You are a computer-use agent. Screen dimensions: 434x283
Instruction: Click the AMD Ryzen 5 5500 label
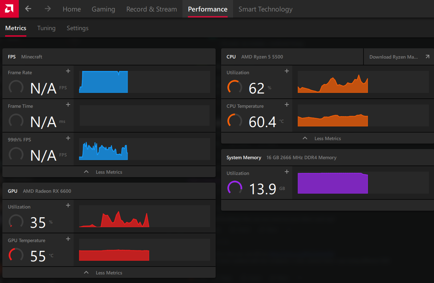262,57
